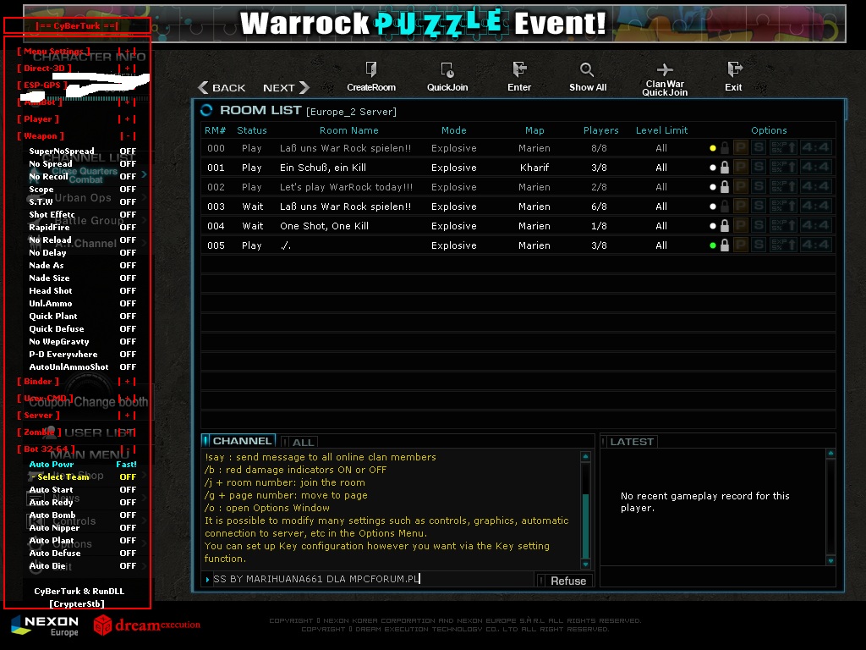
Task: Click the lock icon on room 001
Action: (x=725, y=167)
